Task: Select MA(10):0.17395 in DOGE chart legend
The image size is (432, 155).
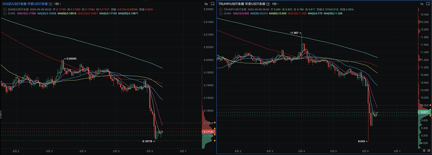Action: click(x=26, y=13)
